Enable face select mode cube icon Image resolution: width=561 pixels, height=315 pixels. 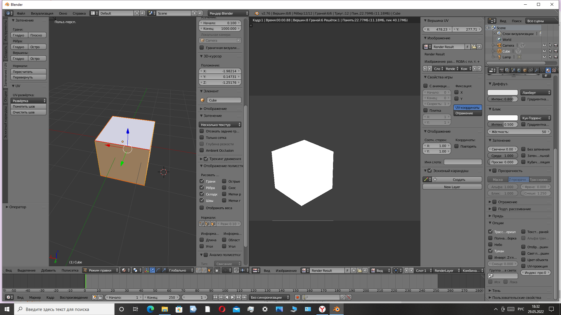click(x=210, y=270)
